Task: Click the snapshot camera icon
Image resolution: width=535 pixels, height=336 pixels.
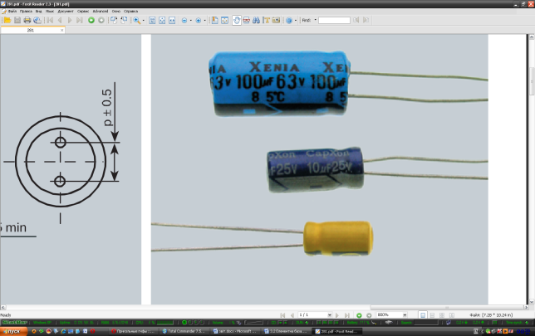Action: 276,21
